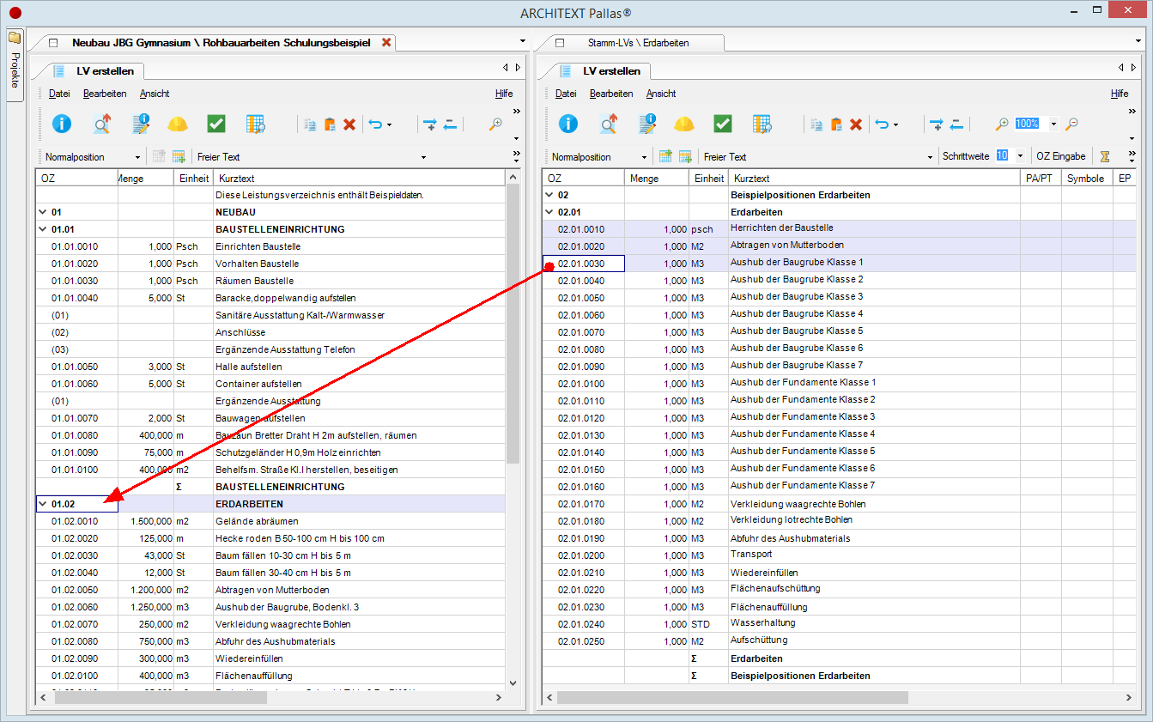Click the blue info icon in the right Erdarbeiten pane
This screenshot has height=722, width=1153.
pyautogui.click(x=568, y=124)
